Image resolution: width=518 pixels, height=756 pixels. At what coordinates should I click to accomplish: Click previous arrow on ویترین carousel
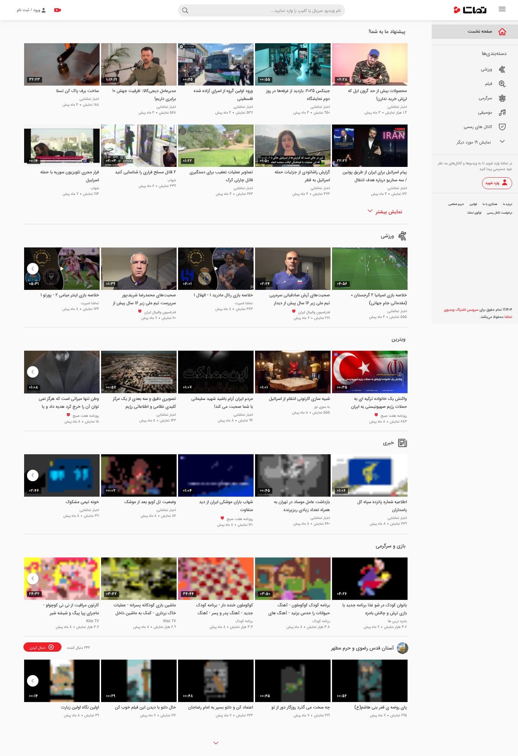33,372
